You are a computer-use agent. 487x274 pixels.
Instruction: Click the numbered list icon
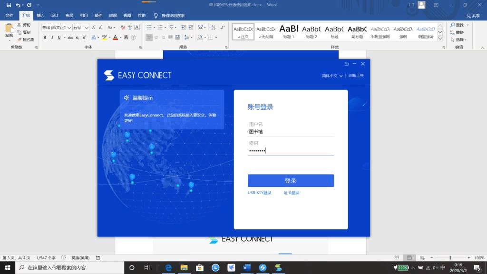tap(160, 28)
